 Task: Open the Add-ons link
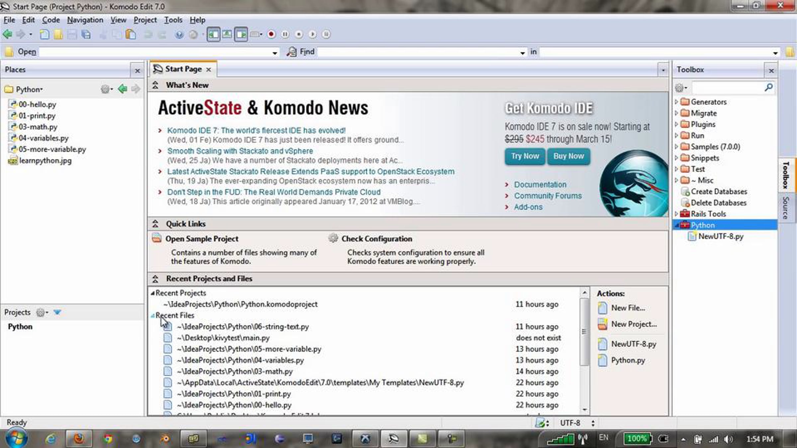[x=528, y=207]
